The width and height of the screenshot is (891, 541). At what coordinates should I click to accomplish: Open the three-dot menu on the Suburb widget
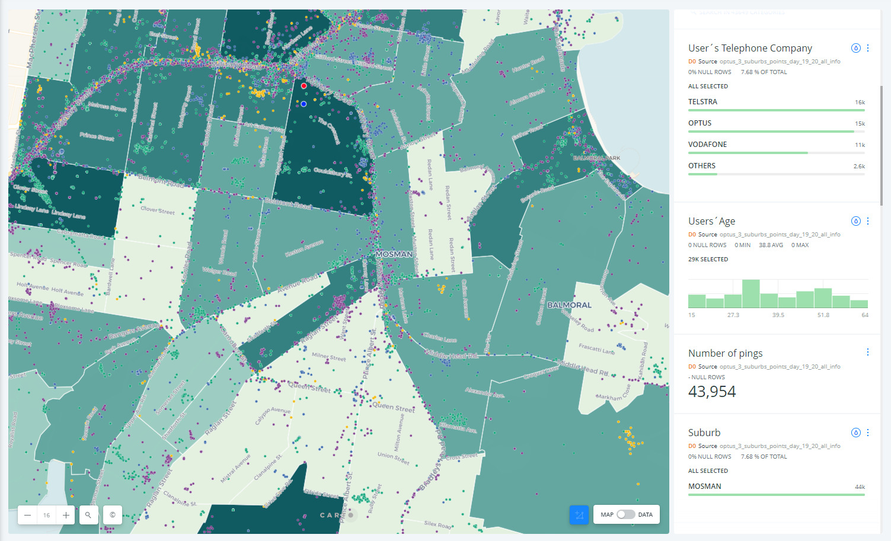click(867, 433)
